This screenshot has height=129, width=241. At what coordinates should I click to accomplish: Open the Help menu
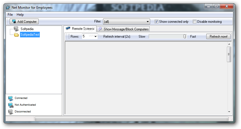pyautogui.click(x=20, y=15)
